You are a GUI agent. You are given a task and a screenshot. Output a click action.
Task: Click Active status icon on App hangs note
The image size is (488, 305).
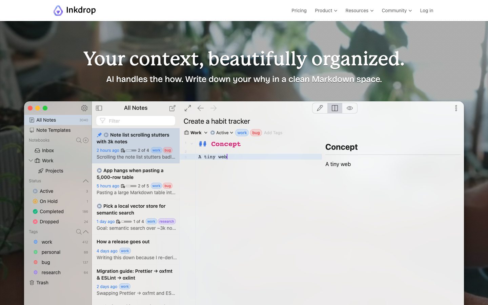[99, 170]
